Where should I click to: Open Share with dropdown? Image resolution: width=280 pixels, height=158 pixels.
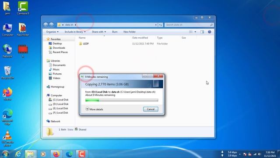pos(99,32)
